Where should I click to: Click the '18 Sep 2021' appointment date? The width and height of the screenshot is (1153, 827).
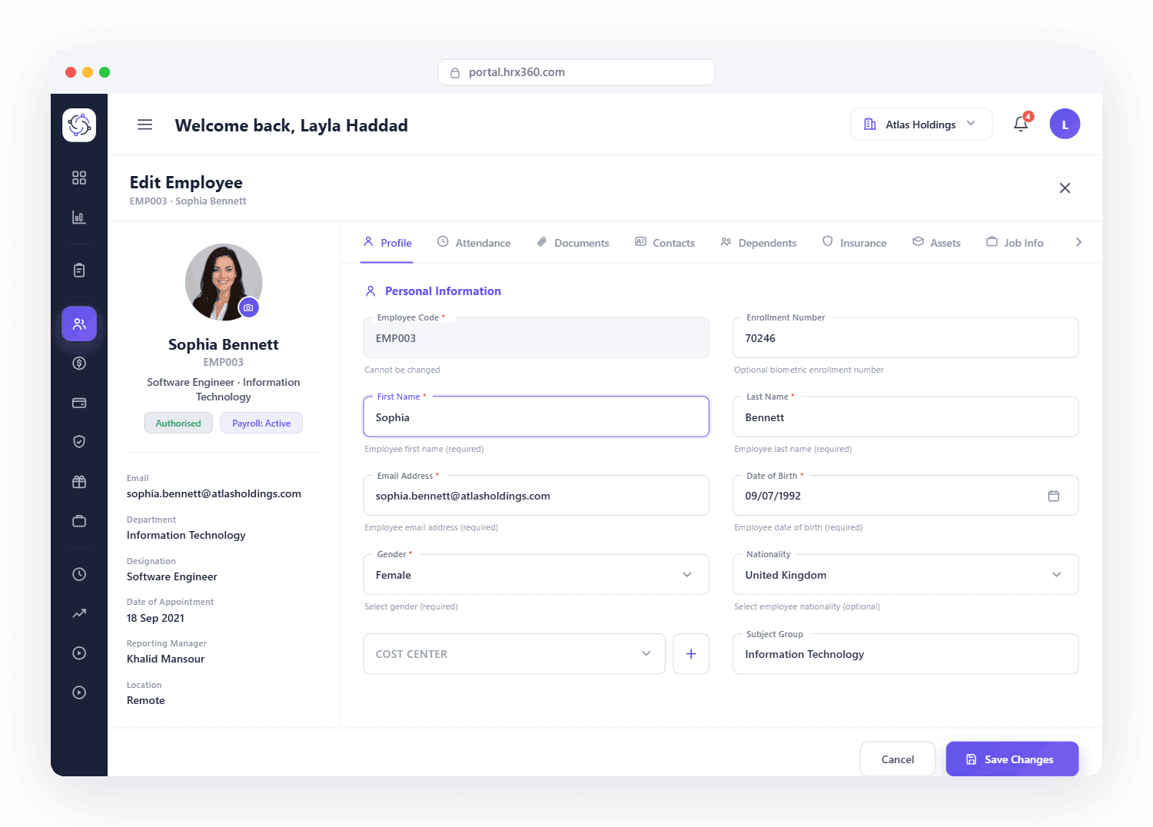(155, 618)
